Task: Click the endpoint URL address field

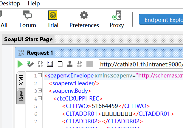Action: pos(141,64)
